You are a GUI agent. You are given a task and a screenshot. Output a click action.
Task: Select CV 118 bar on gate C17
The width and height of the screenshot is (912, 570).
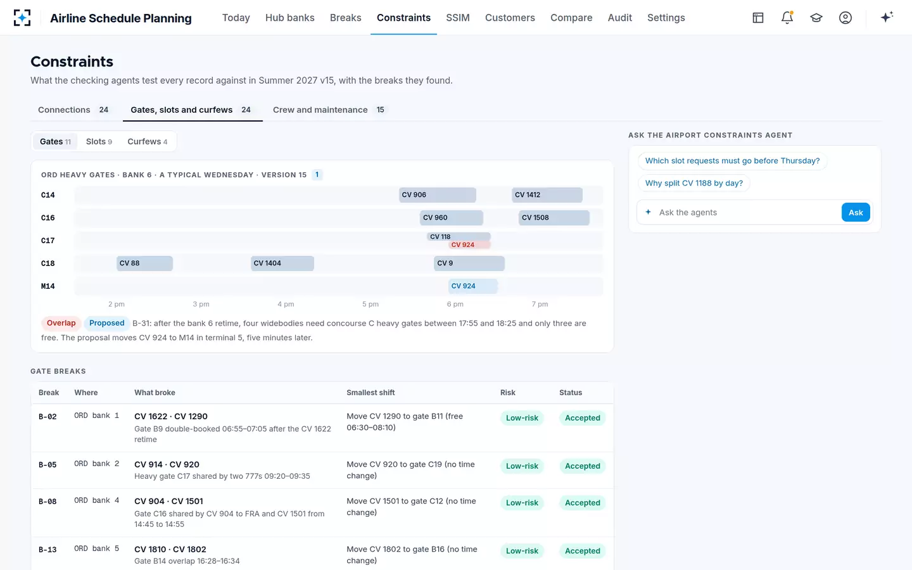[x=459, y=237]
